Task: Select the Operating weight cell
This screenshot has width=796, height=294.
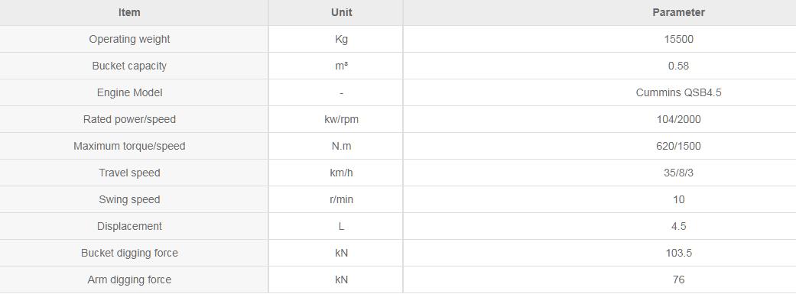Action: [129, 39]
